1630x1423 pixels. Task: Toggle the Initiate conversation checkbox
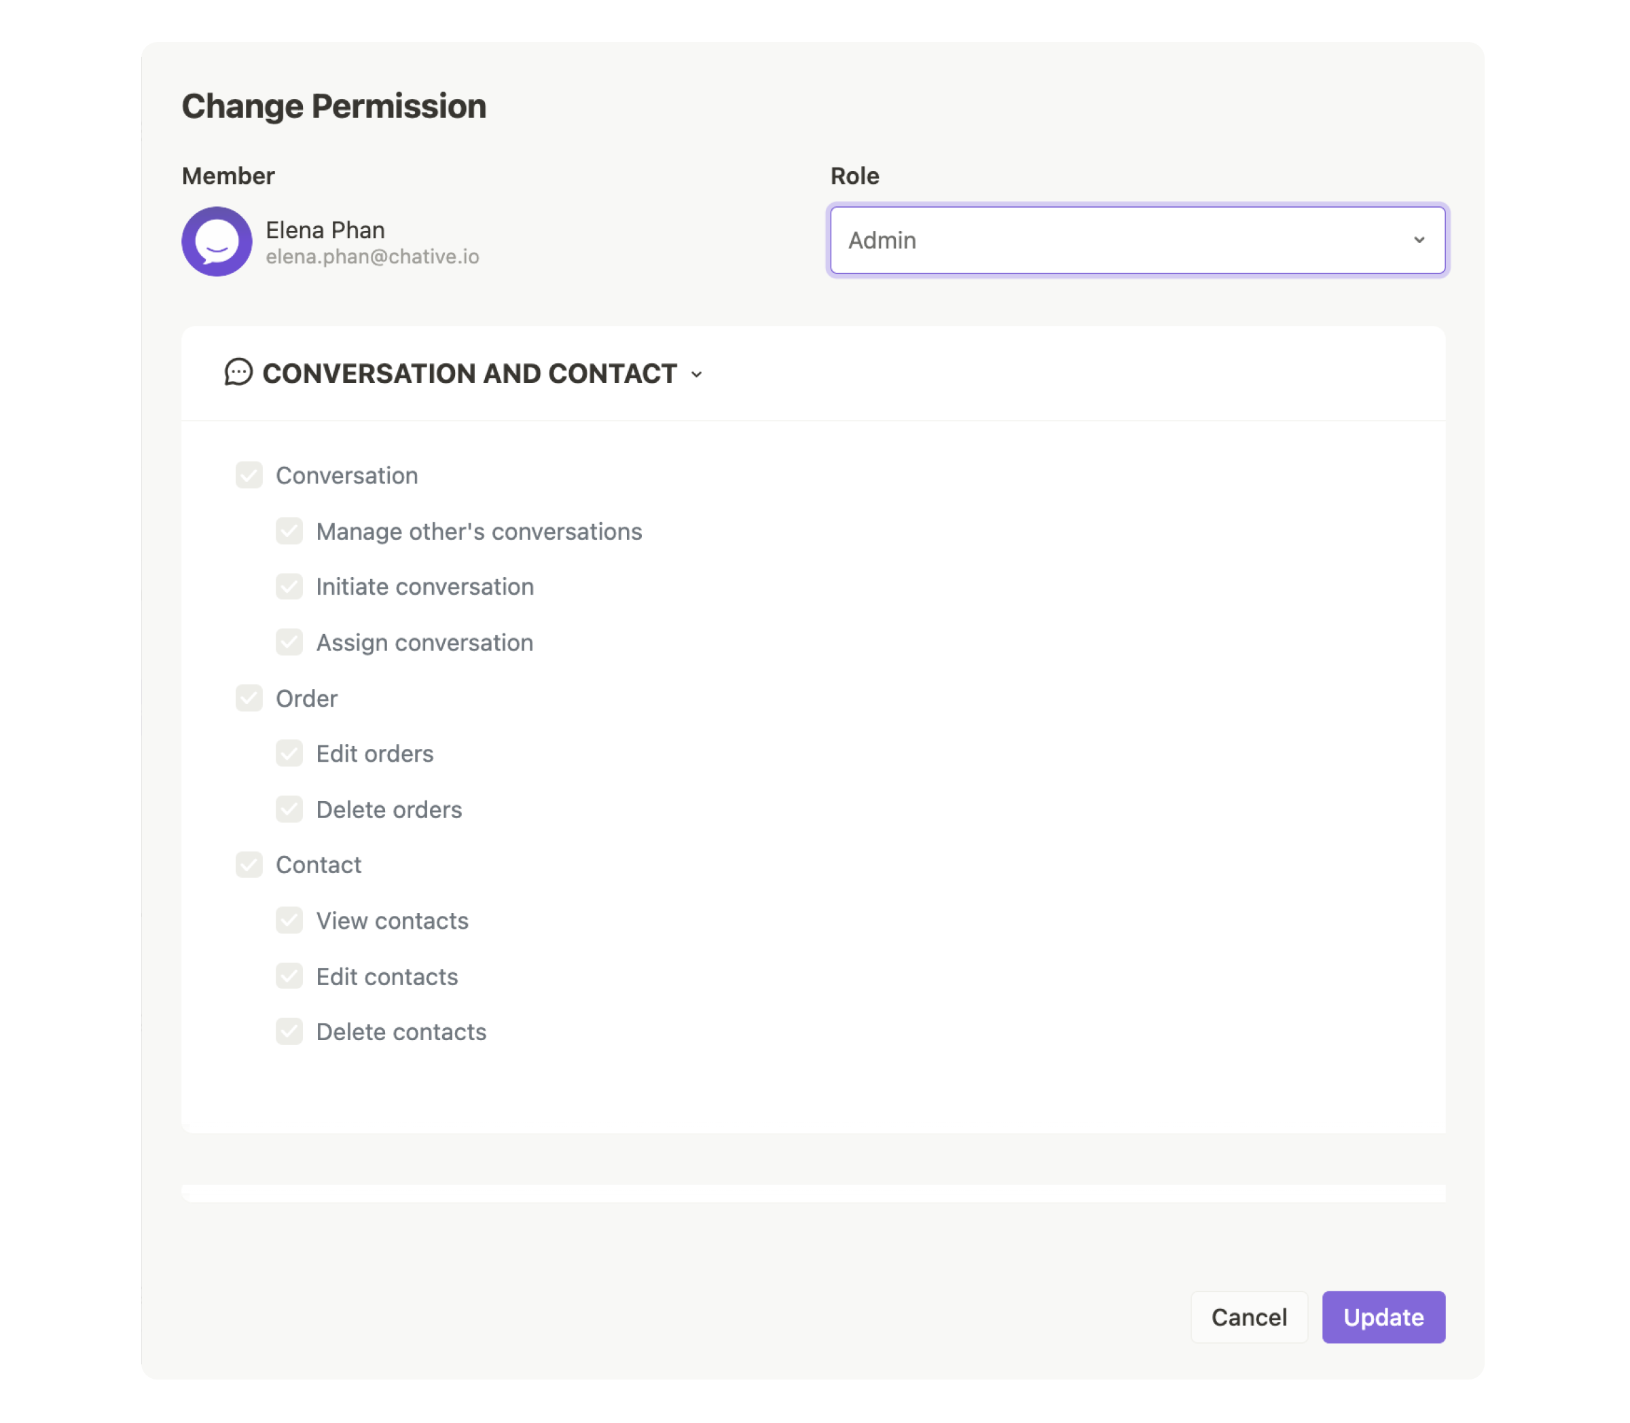(289, 586)
